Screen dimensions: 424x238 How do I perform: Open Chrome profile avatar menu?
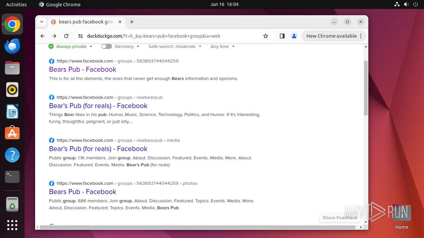coord(294,36)
